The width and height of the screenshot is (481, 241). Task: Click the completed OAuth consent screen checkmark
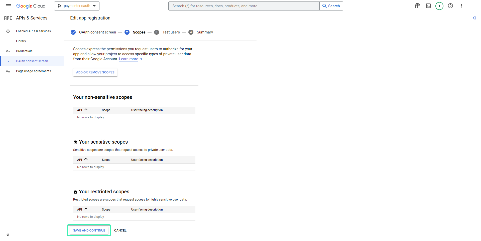tap(73, 32)
